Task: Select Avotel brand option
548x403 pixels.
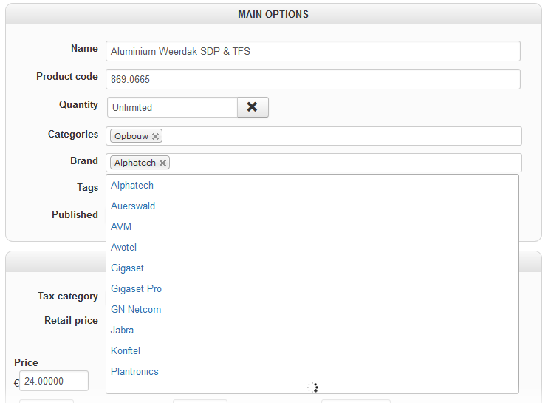Action: pyautogui.click(x=123, y=248)
